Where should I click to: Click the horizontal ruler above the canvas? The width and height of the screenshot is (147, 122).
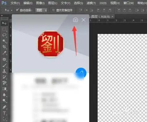[118, 20]
